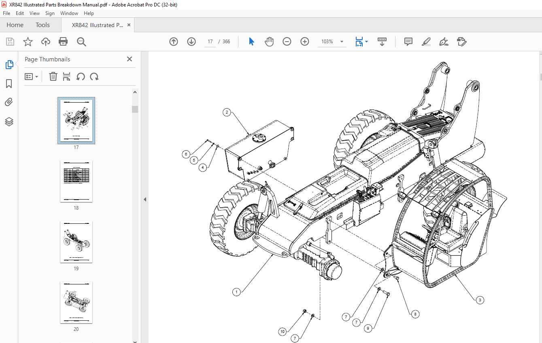Zoom out with the minus button
Screen dimensions: 542x343
click(287, 42)
